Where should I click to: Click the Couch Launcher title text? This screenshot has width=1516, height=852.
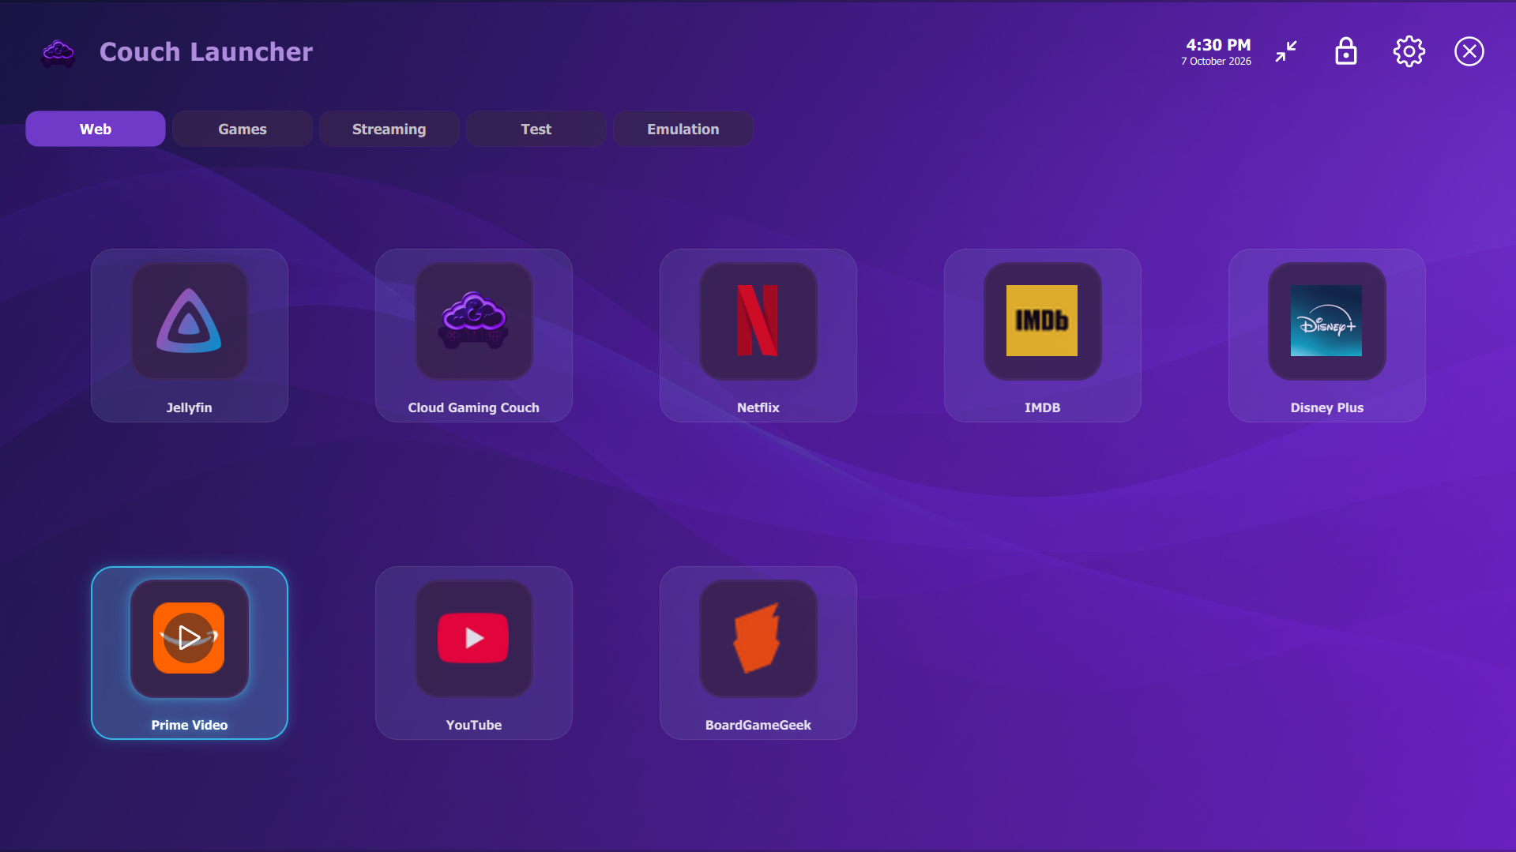pyautogui.click(x=206, y=52)
